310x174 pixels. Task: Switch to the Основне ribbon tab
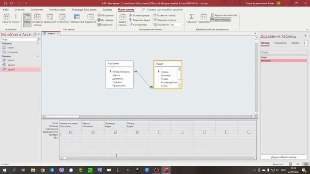(19, 10)
